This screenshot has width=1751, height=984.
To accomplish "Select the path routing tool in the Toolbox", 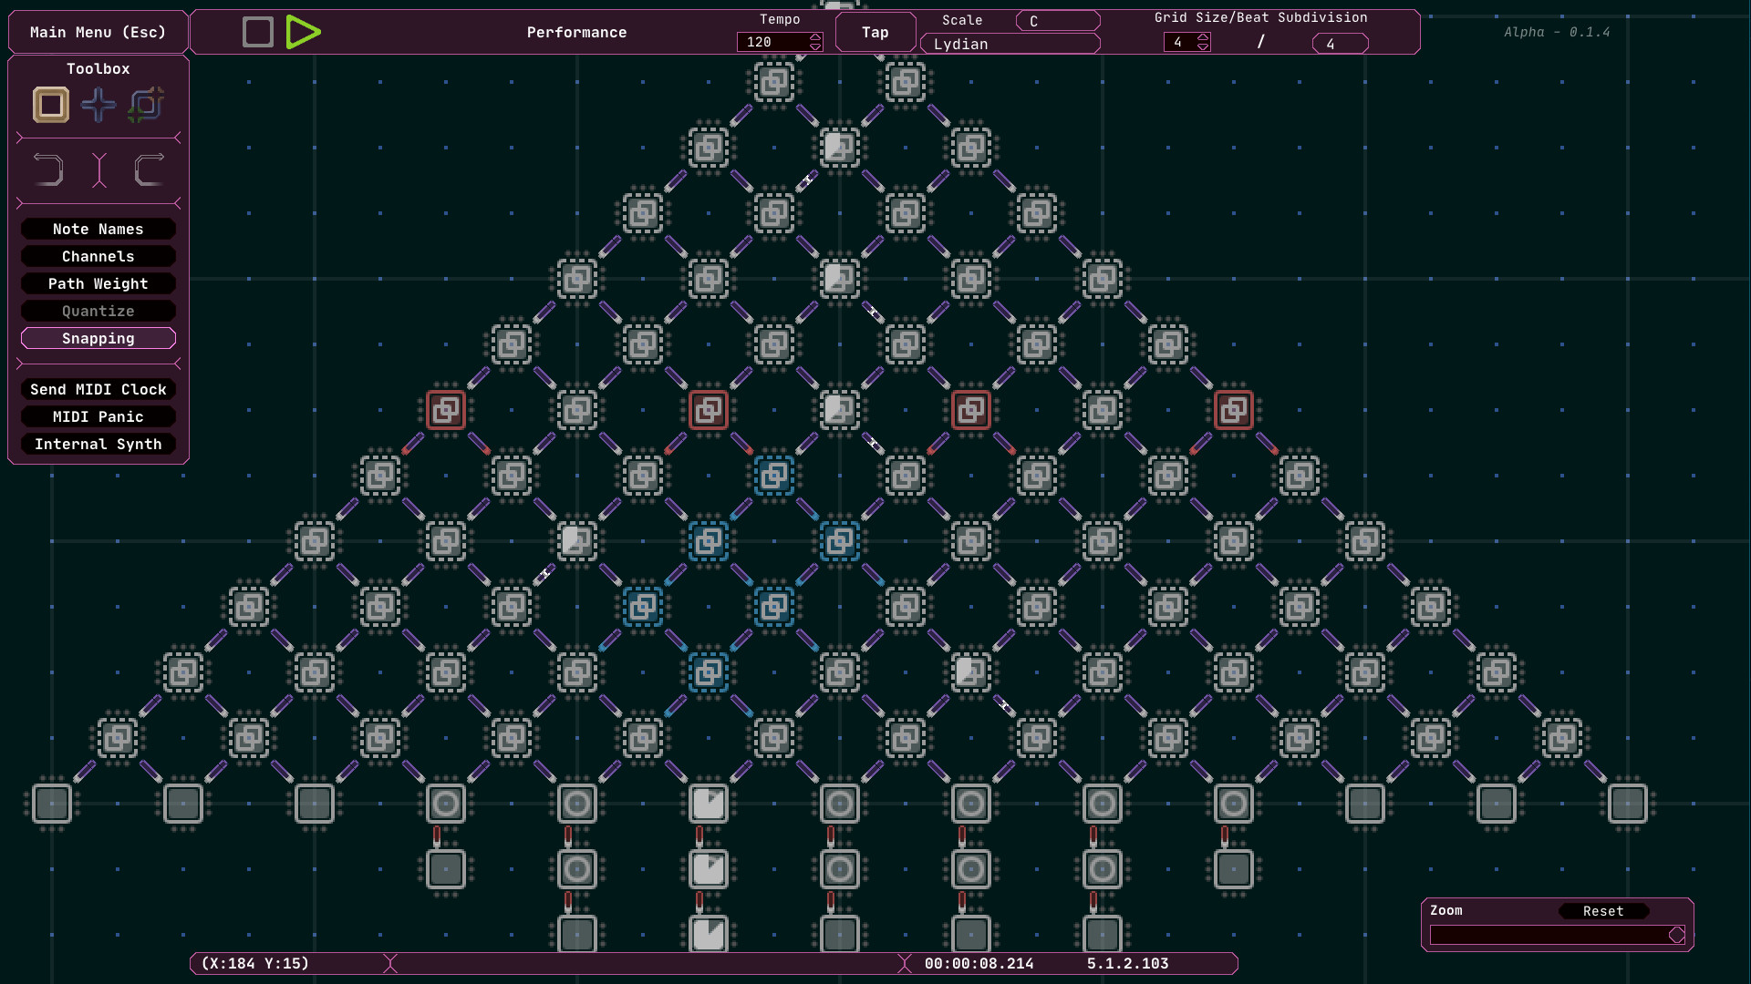I will pyautogui.click(x=145, y=105).
